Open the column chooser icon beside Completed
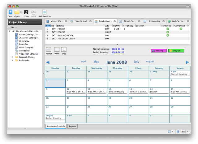The width and height of the screenshot is (198, 144). [188, 26]
